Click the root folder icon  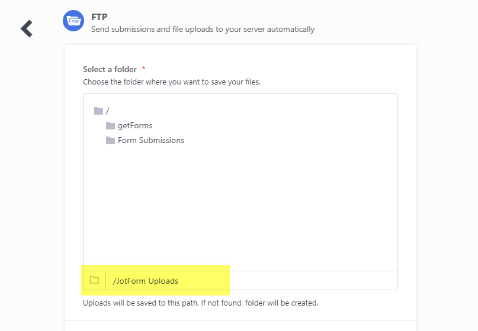(x=98, y=111)
